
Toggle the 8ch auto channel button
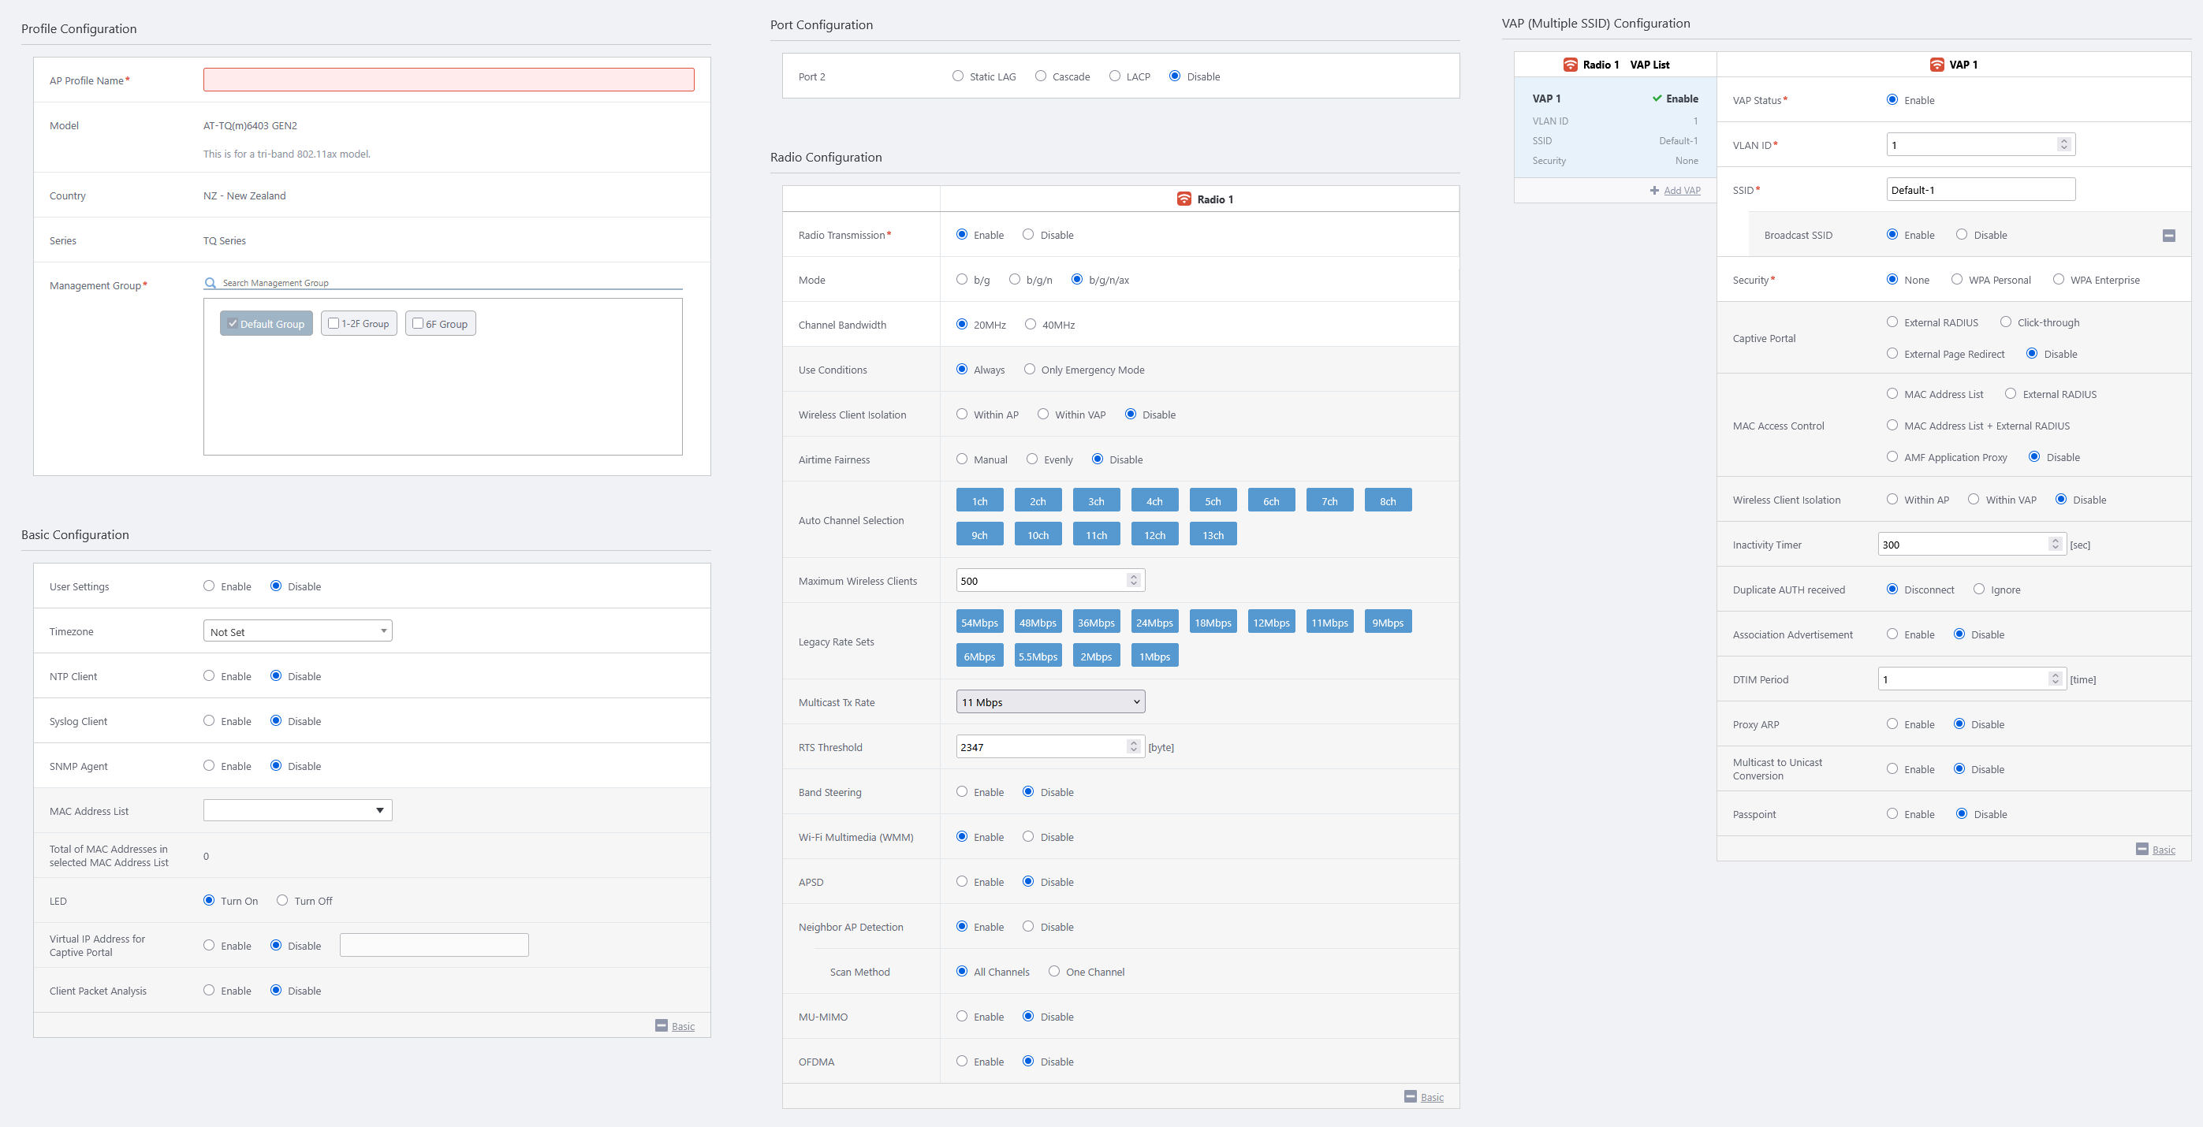click(x=1388, y=501)
